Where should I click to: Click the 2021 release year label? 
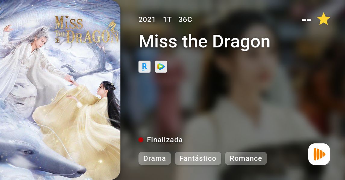tap(147, 19)
